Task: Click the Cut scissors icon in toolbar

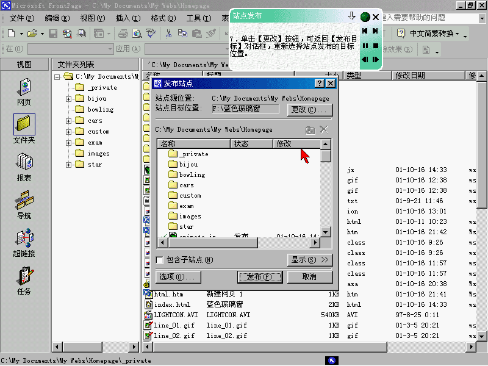Action: tap(168, 34)
